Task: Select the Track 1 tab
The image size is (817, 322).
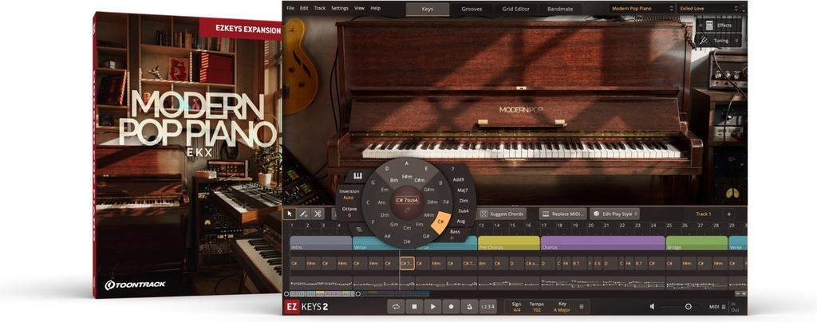Action: pyautogui.click(x=704, y=214)
